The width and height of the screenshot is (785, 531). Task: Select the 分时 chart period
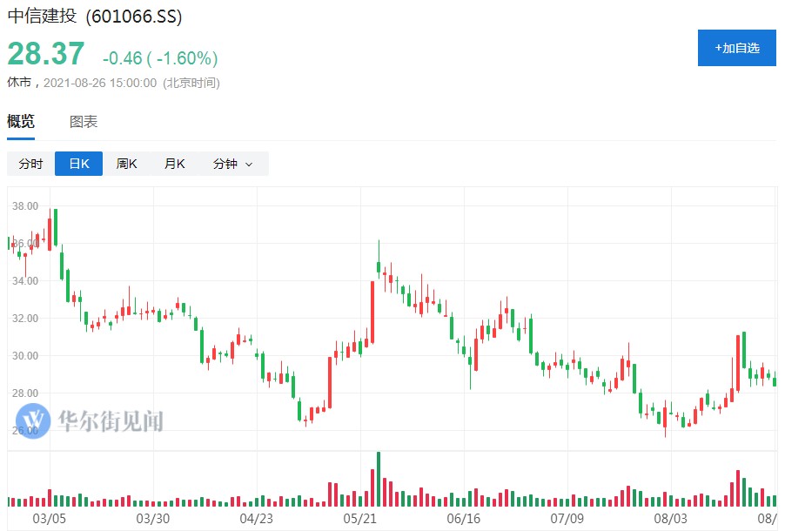[x=30, y=164]
